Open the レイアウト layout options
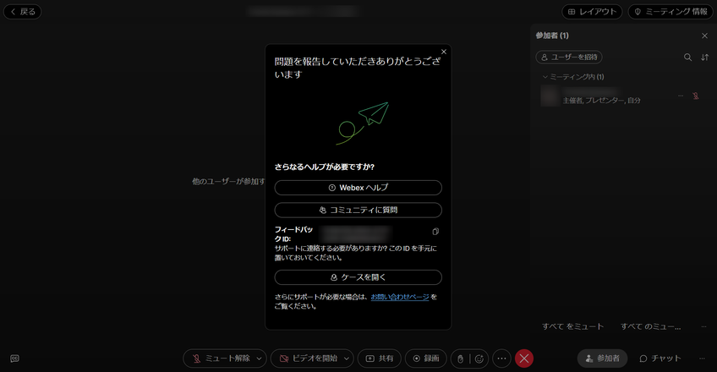 [x=592, y=12]
